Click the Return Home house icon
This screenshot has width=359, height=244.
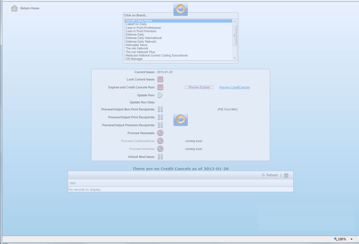pos(14,8)
